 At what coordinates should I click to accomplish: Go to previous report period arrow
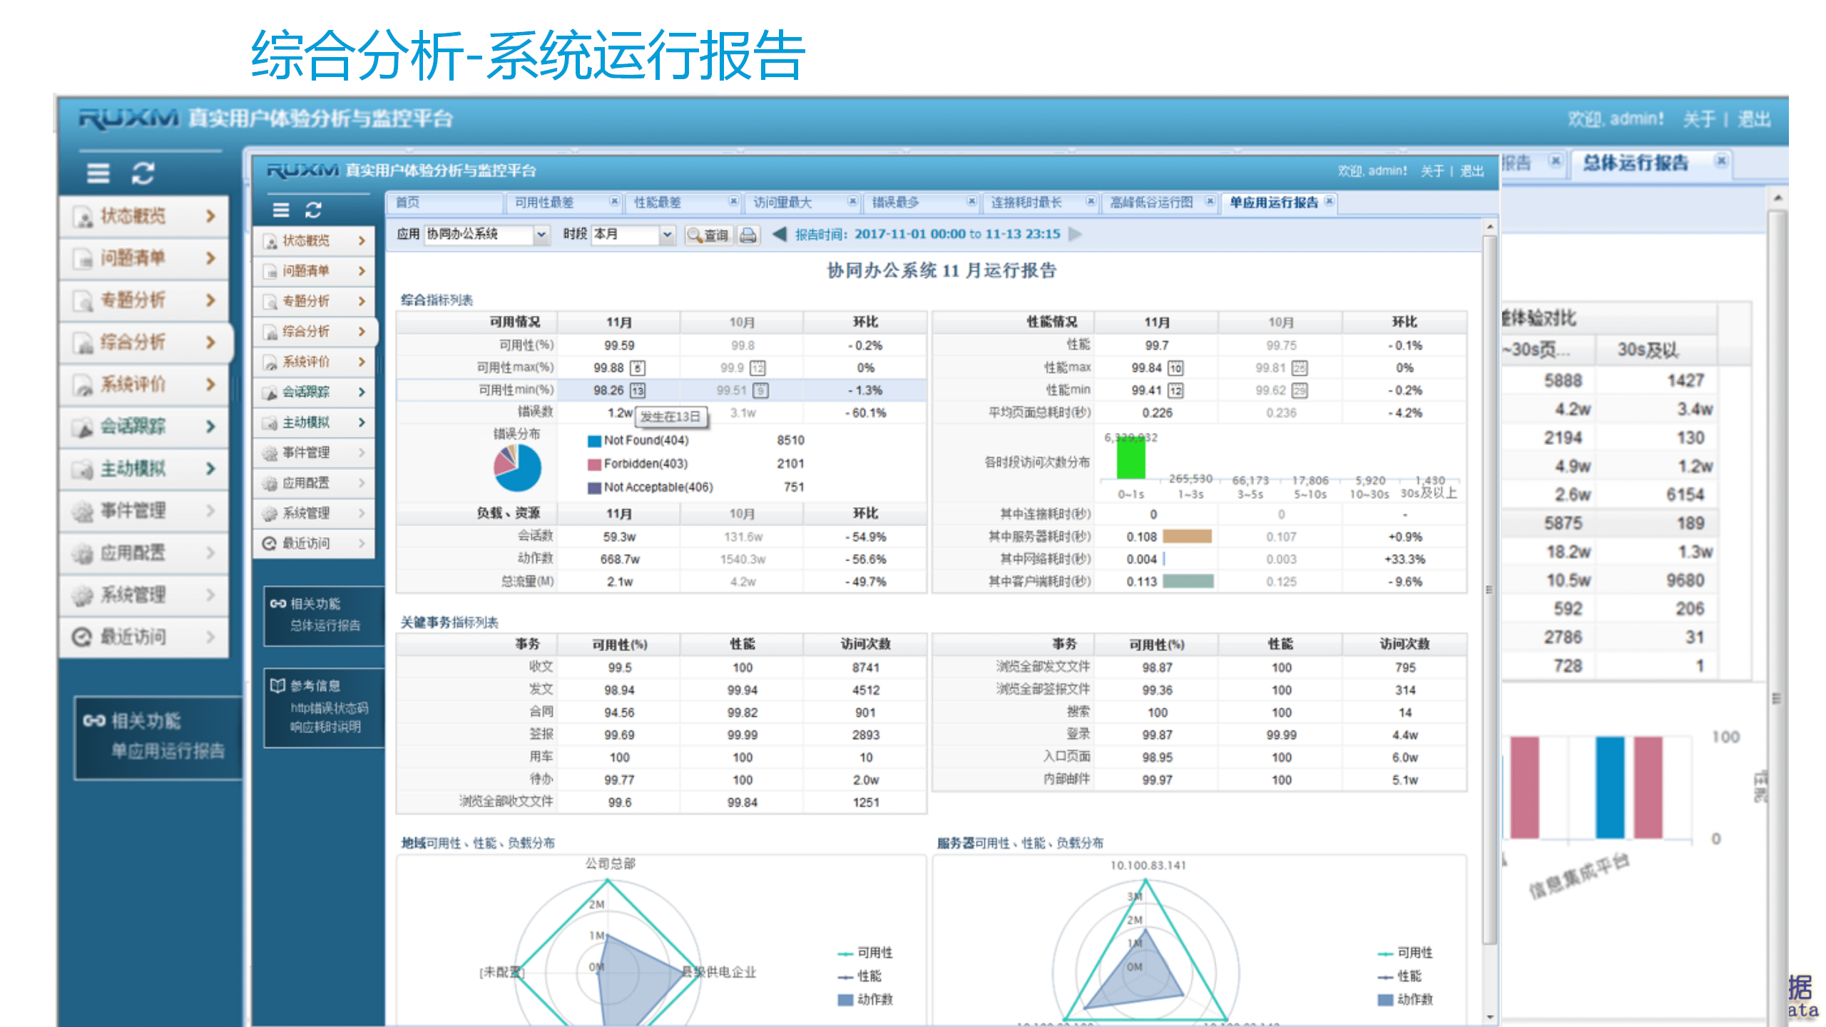[780, 234]
